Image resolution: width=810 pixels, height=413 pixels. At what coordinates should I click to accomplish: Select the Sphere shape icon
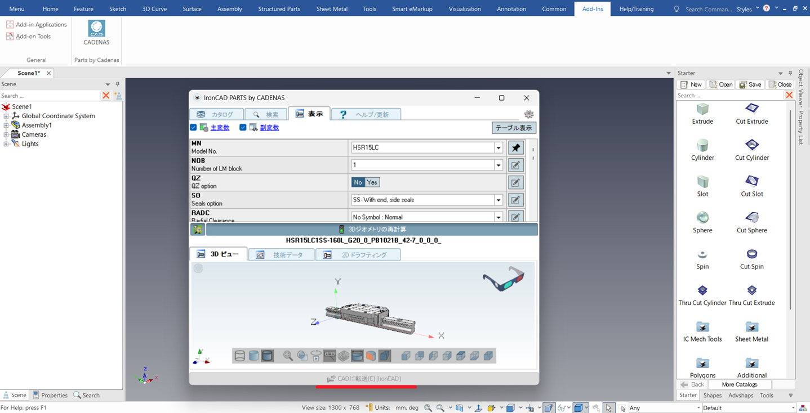click(x=702, y=218)
